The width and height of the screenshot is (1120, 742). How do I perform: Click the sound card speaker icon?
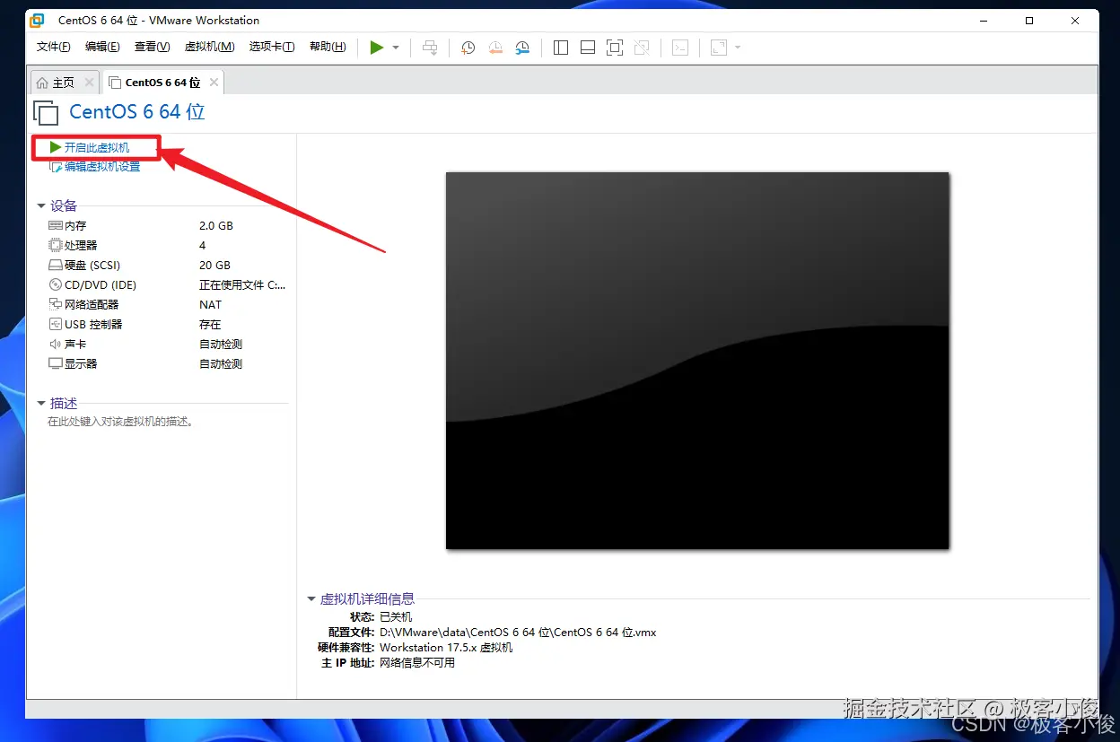(x=56, y=345)
